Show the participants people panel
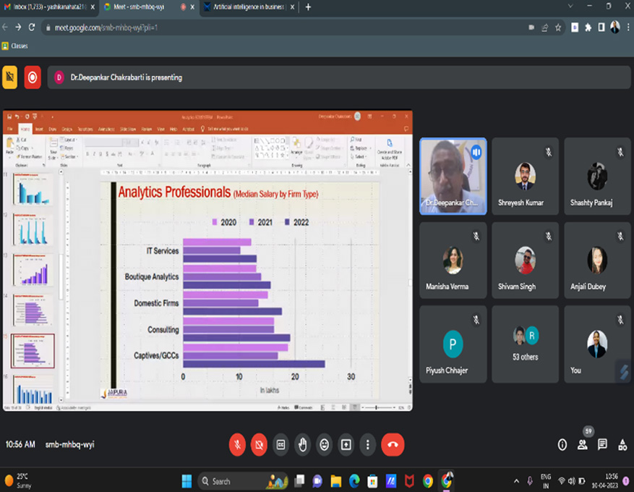This screenshot has height=492, width=634. (x=582, y=444)
